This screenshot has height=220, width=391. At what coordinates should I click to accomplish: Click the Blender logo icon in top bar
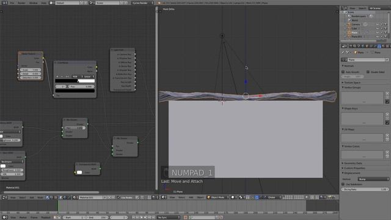pos(159,2)
